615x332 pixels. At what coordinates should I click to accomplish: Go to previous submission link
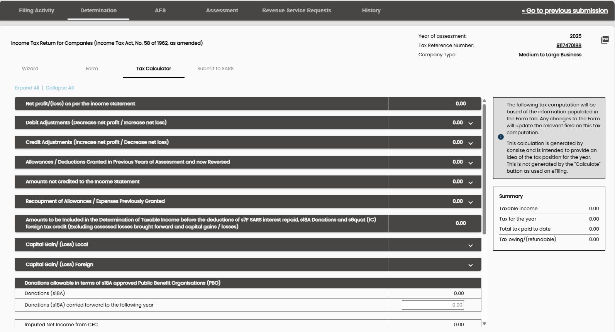tap(565, 10)
